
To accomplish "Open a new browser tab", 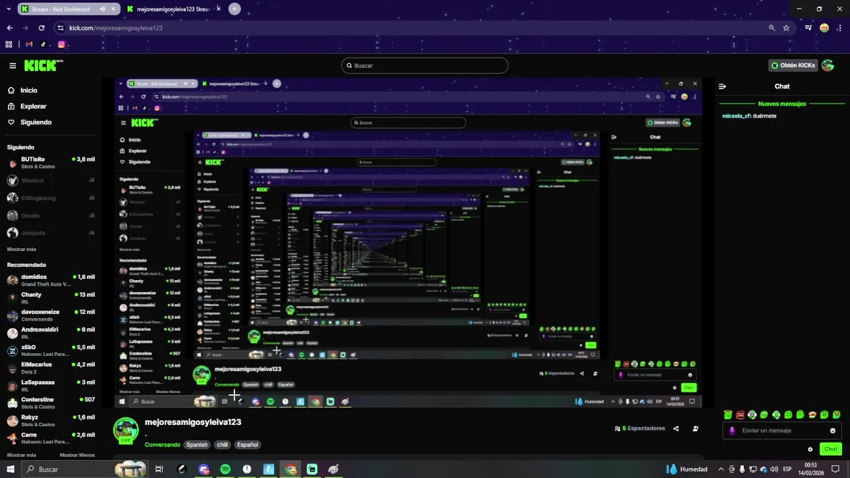I will pyautogui.click(x=234, y=9).
